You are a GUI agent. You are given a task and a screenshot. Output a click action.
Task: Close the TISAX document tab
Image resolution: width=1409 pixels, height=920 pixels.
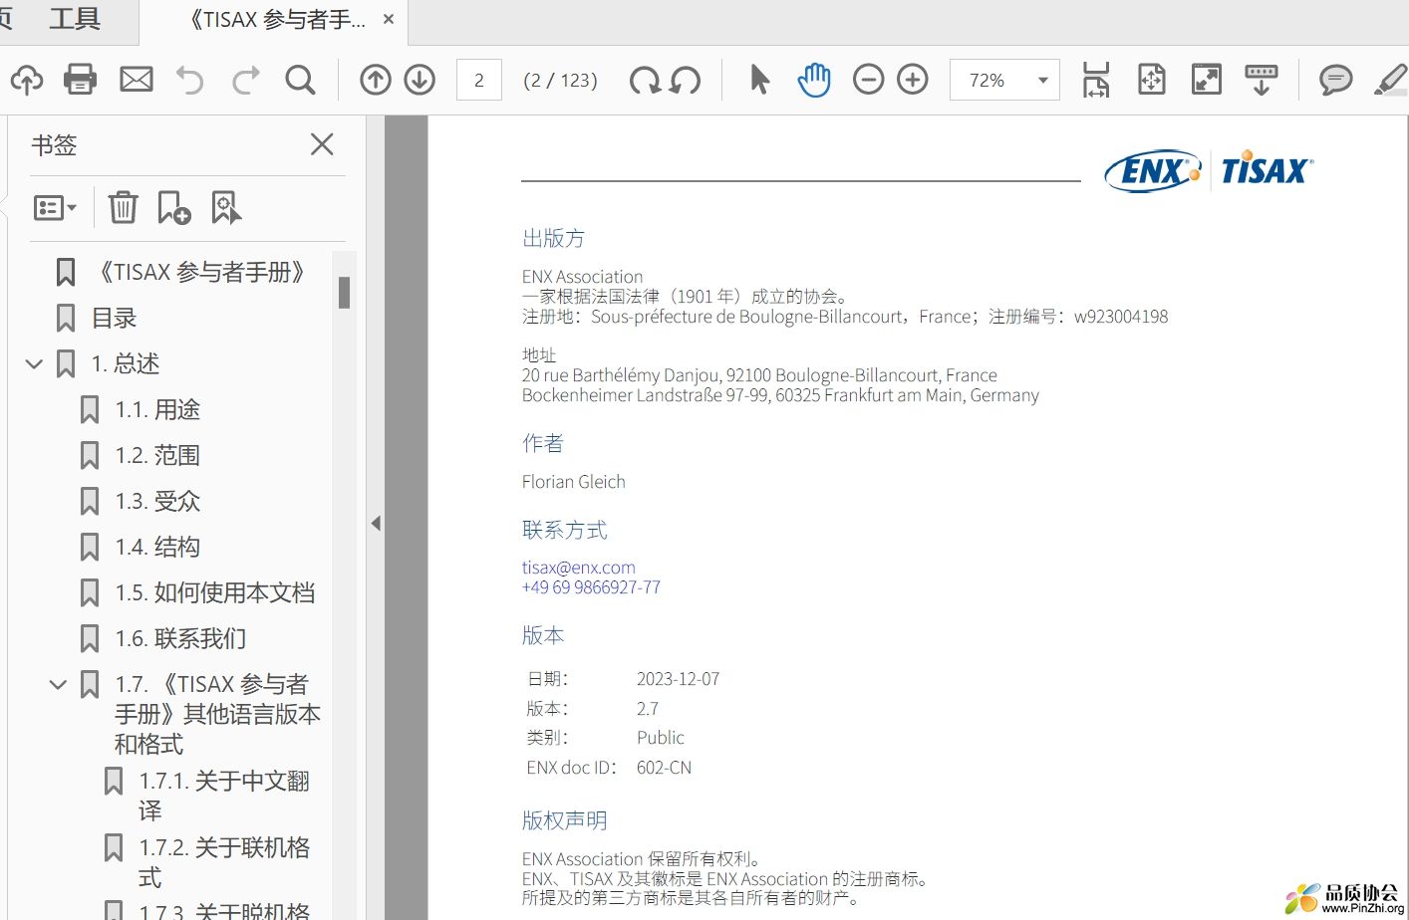(389, 19)
